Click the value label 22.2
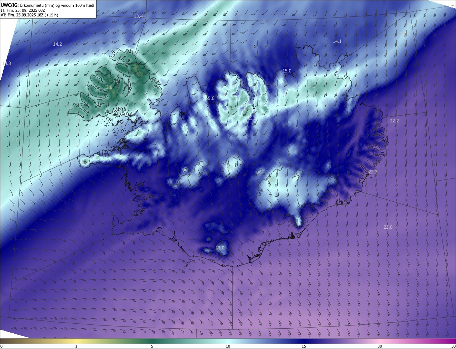Image resolution: width=456 pixels, height=349 pixels. tap(394, 121)
